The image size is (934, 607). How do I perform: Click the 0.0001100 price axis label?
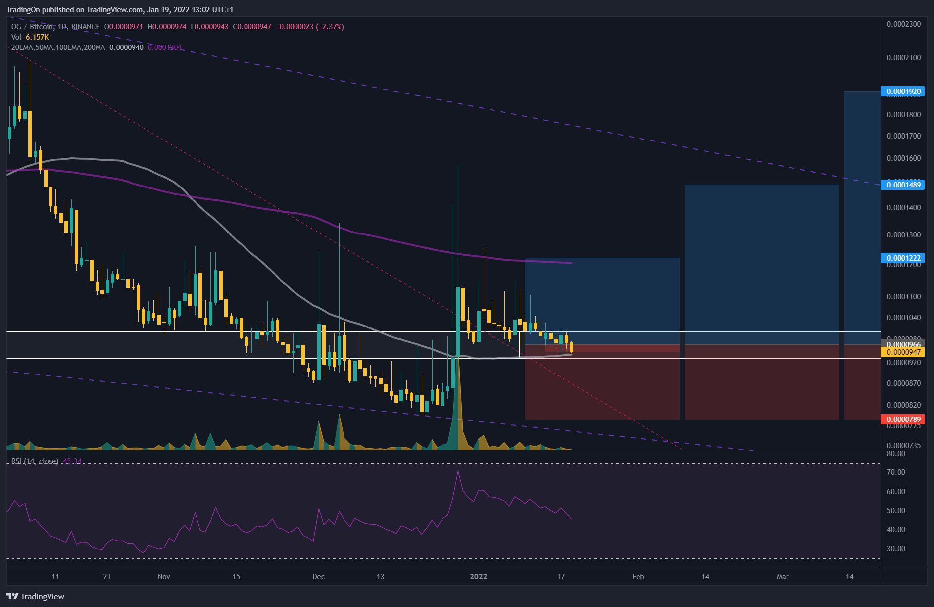pos(904,297)
